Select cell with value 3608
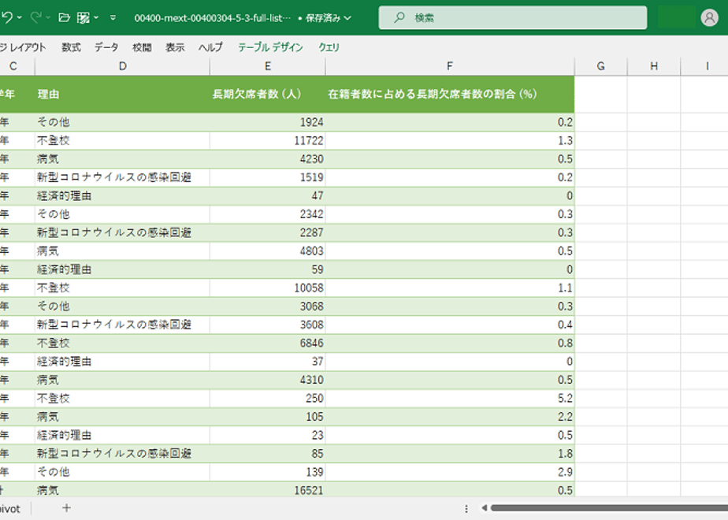 pyautogui.click(x=267, y=325)
